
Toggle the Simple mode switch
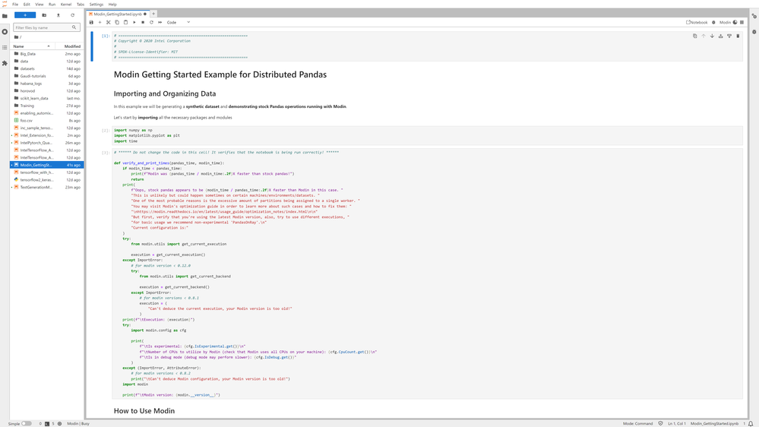pos(27,423)
